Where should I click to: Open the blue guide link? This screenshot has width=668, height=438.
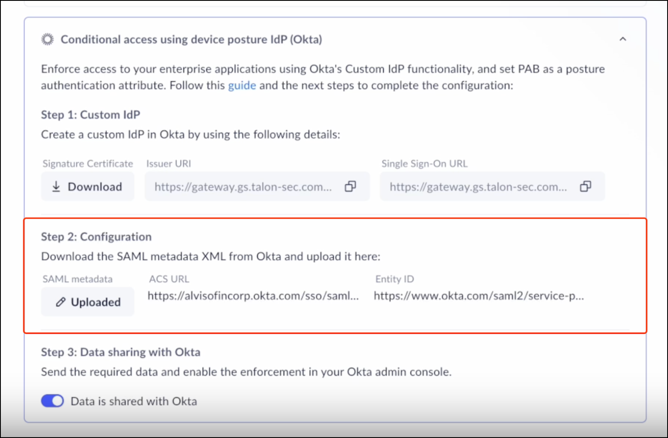pos(242,86)
